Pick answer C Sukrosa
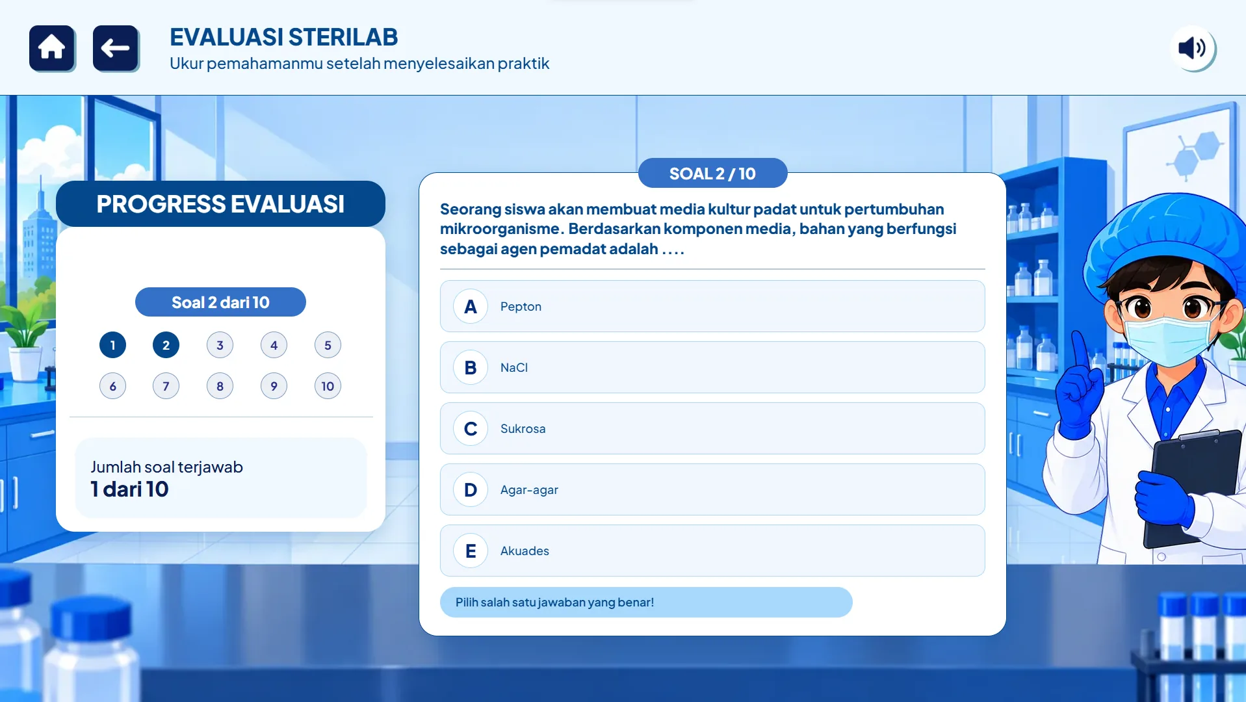1246x702 pixels. (712, 428)
